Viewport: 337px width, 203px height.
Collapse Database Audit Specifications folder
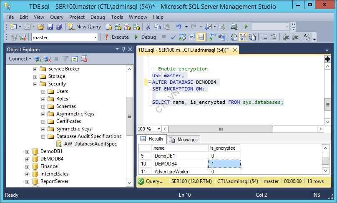[x=43, y=137]
